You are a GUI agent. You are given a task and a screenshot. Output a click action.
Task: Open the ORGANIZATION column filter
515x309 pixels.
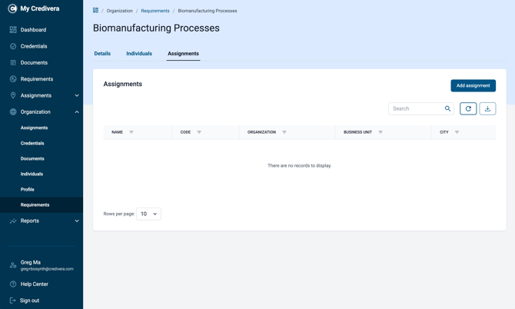click(284, 132)
